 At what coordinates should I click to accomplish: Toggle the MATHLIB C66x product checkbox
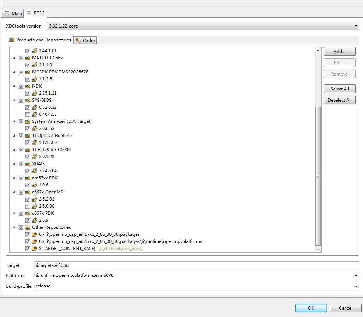[x=21, y=58]
